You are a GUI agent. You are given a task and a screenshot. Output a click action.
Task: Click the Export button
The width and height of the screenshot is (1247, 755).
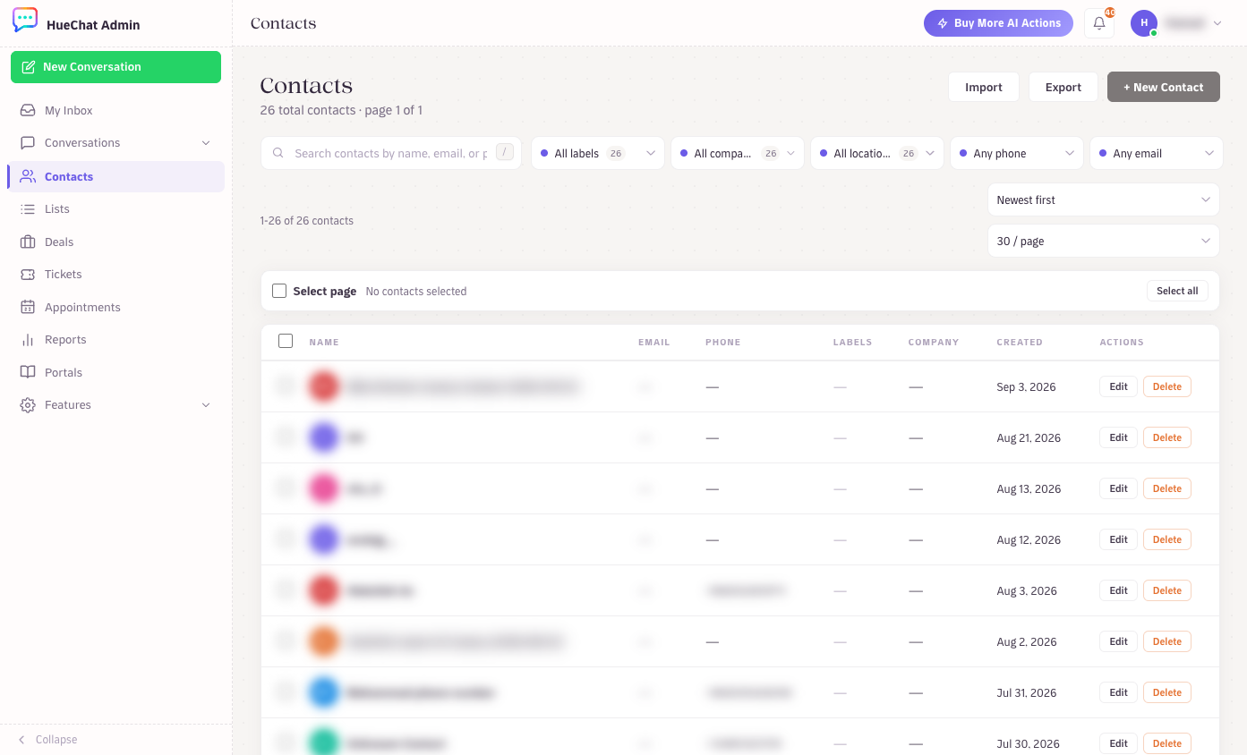1063,87
